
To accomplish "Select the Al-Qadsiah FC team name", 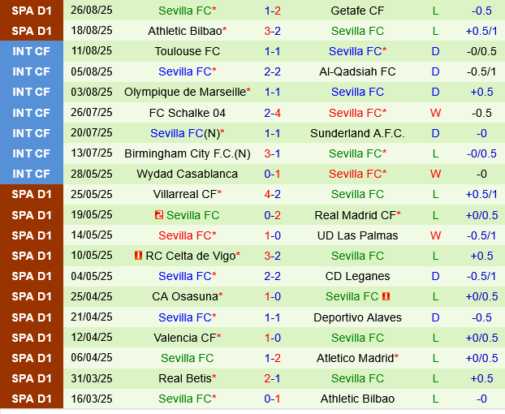I will coord(357,71).
